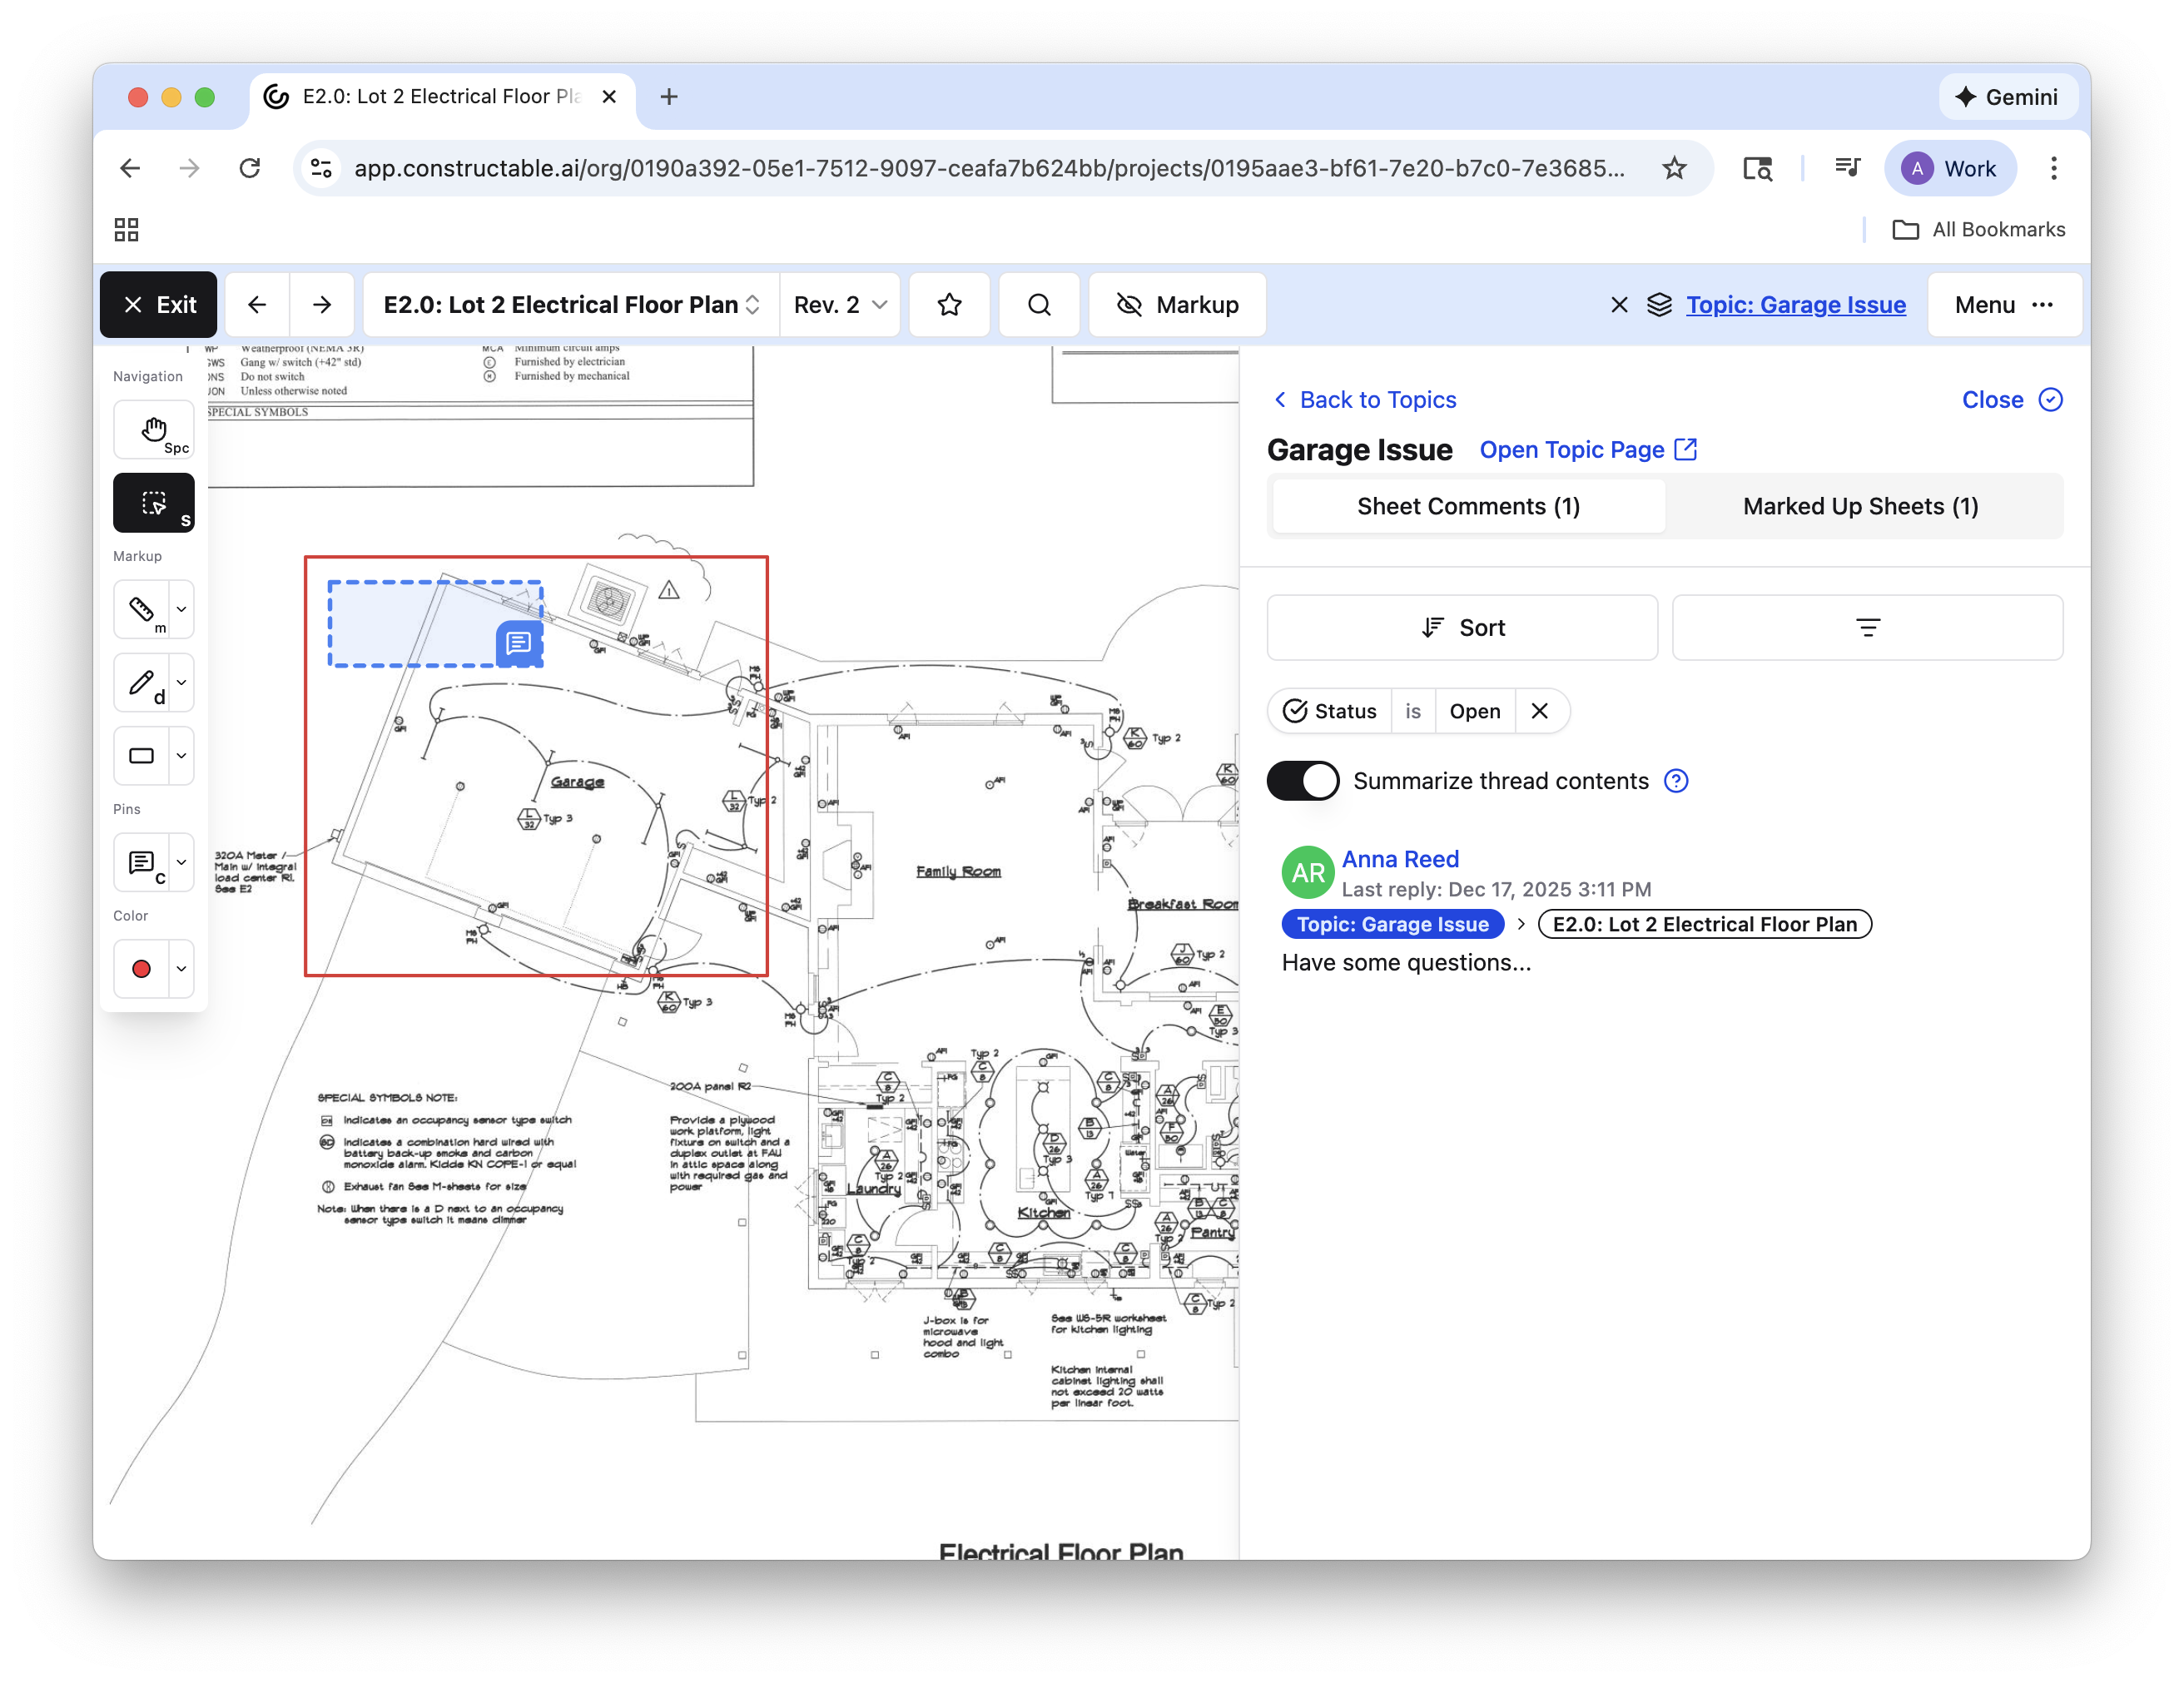
Task: Open Topic Page link
Action: click(1588, 450)
